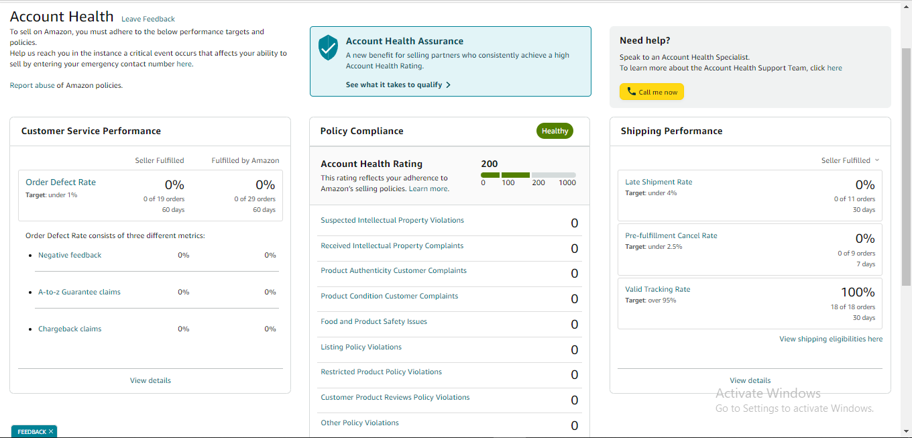This screenshot has height=438, width=912.
Task: Click the 'Target: under 2.5%' text
Action: click(x=653, y=247)
